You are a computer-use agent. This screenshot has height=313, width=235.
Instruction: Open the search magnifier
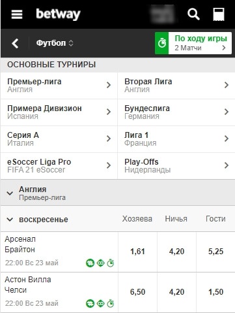click(193, 14)
